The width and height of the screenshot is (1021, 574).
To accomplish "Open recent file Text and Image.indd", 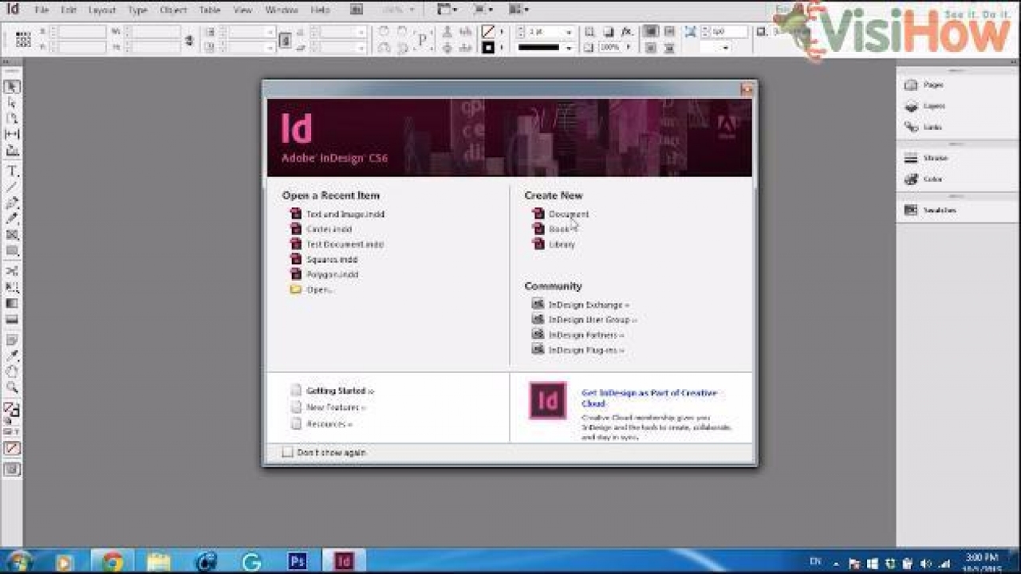I will 345,214.
